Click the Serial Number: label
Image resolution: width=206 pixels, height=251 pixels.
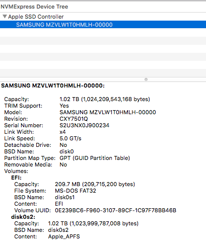pos(24,125)
